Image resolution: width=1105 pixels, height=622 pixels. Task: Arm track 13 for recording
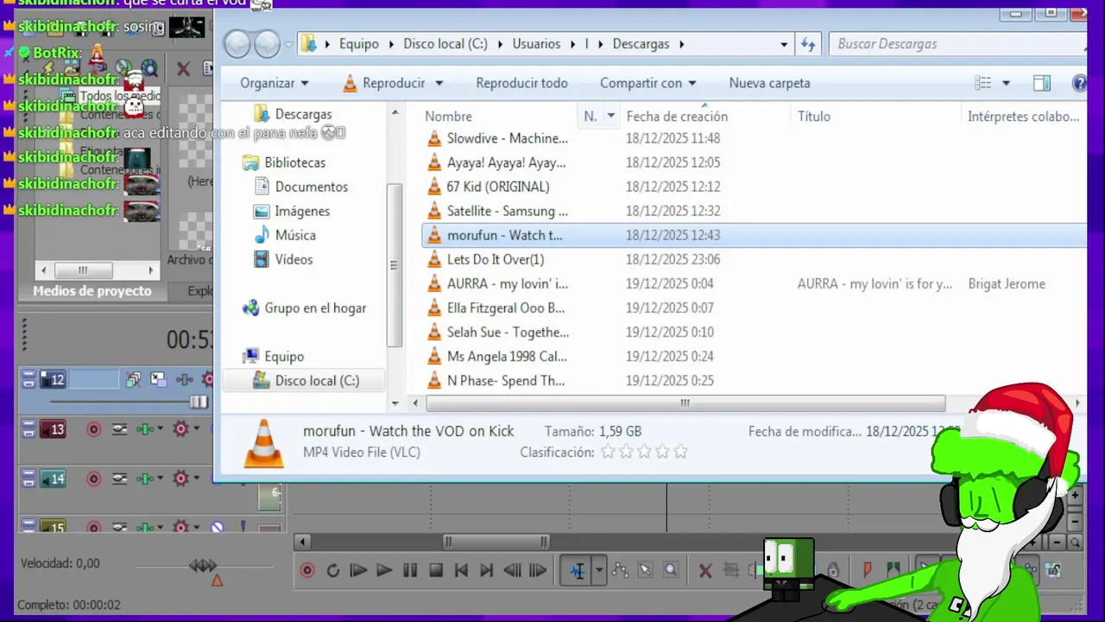tap(94, 429)
